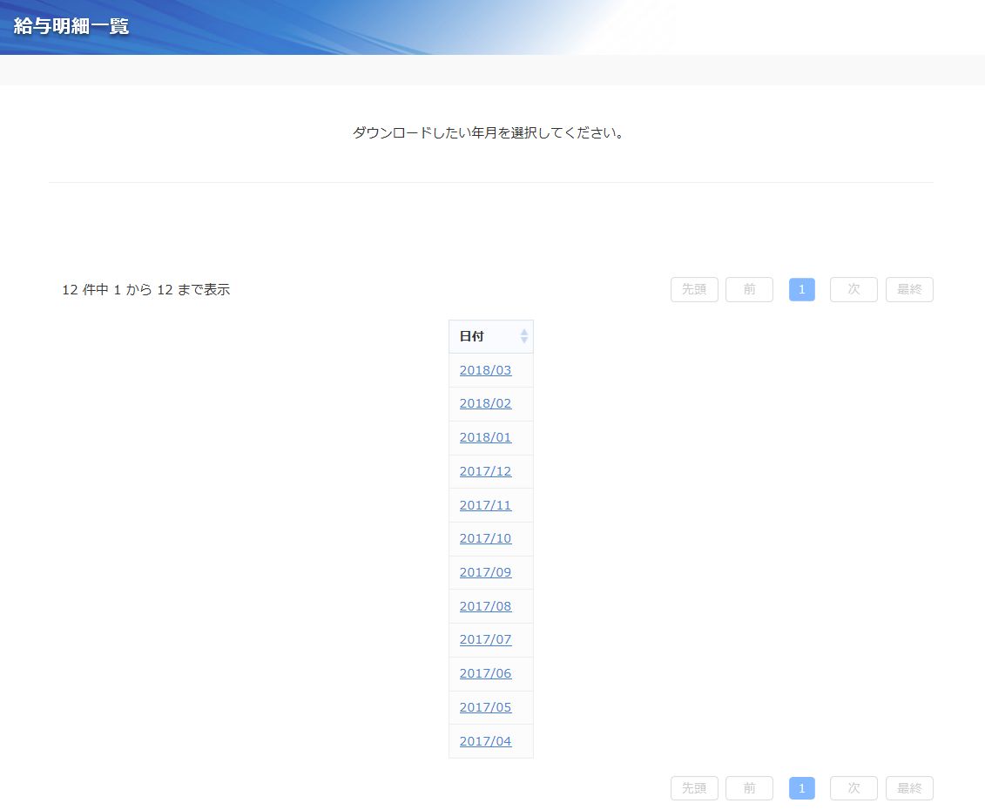
Task: Click 前 in the lower pagination bar
Action: (x=749, y=788)
